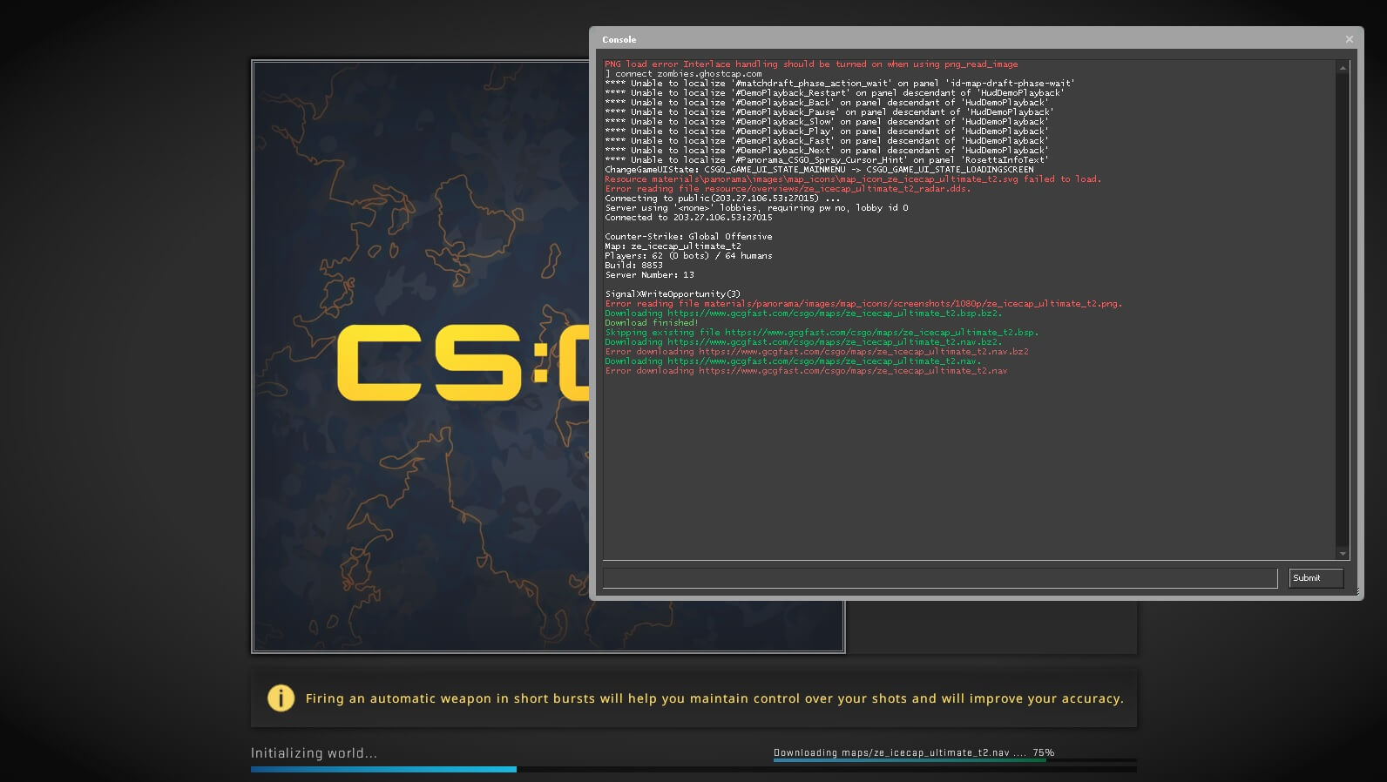This screenshot has height=782, width=1387.
Task: Close the Console window
Action: click(1350, 39)
